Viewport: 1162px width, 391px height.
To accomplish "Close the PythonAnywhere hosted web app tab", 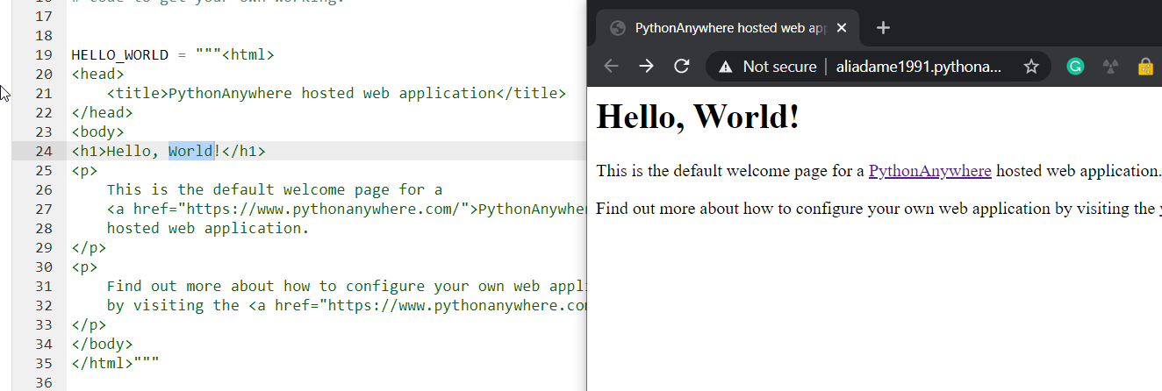I will (x=842, y=28).
